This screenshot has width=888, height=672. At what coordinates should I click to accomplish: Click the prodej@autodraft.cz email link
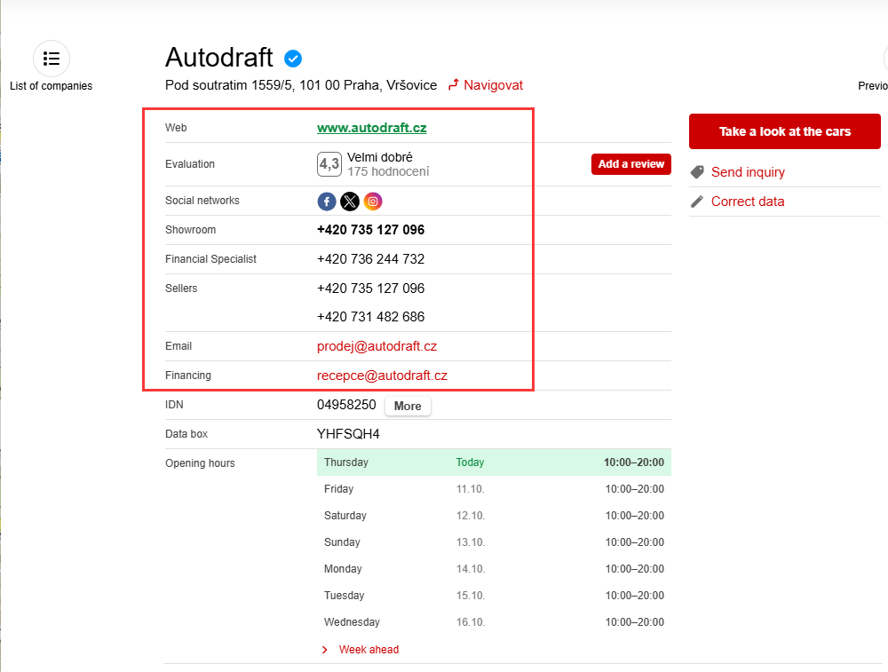tap(377, 346)
